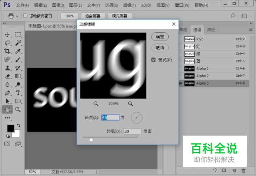Screen dimensions: 256x176
Task: Select the Zoom tool in toolbox
Action: [18, 109]
